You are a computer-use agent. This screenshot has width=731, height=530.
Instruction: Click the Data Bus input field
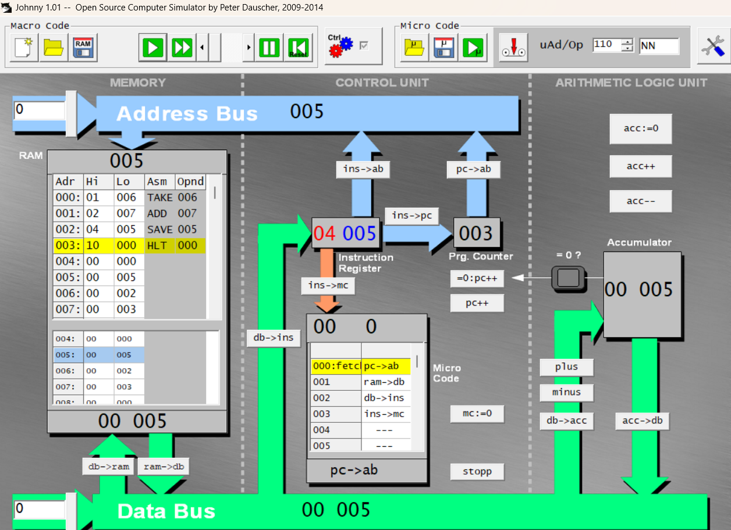[40, 510]
